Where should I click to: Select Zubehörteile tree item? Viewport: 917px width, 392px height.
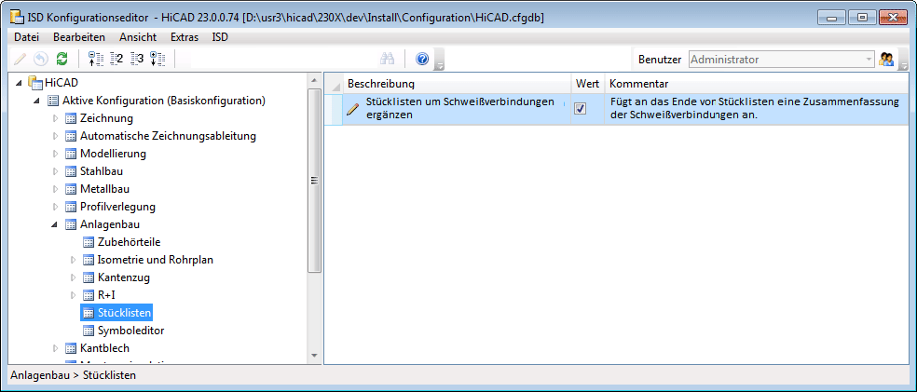[x=130, y=242]
